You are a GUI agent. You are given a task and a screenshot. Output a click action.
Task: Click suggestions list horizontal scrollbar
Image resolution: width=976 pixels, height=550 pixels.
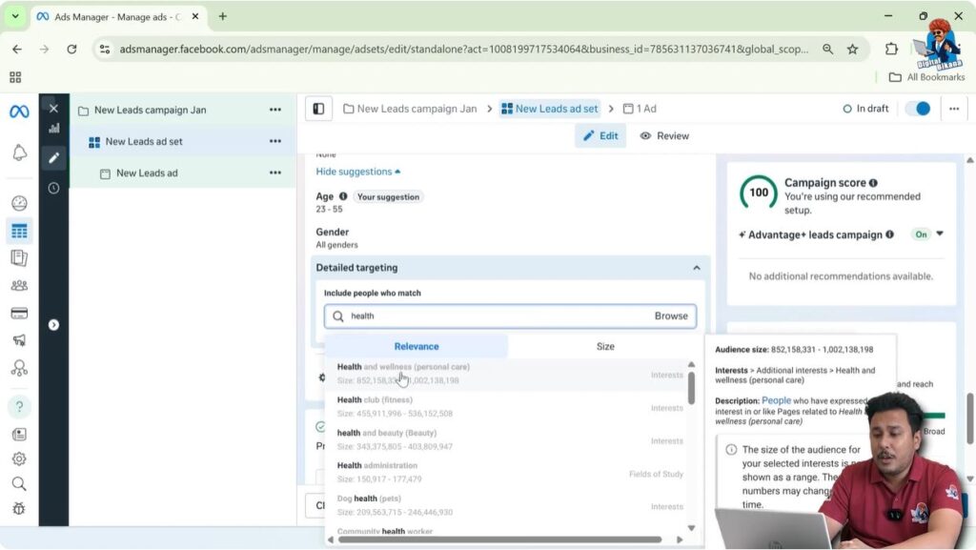point(499,540)
